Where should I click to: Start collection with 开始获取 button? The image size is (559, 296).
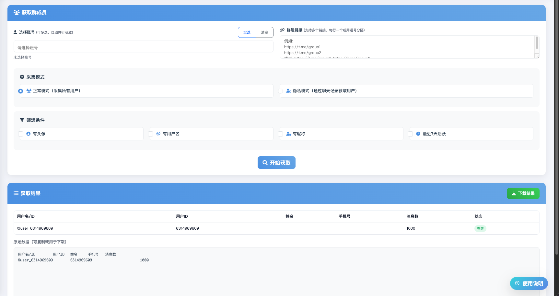[x=276, y=163]
